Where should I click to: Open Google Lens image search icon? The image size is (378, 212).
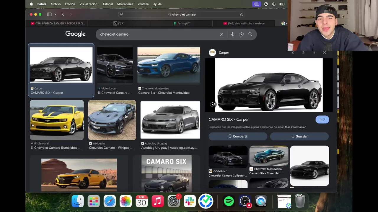pyautogui.click(x=242, y=34)
